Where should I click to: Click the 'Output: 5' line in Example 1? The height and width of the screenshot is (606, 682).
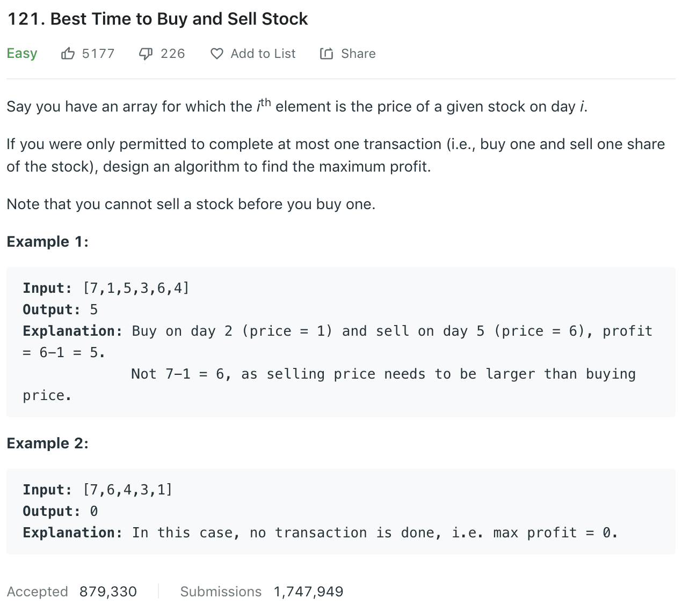[x=60, y=310]
